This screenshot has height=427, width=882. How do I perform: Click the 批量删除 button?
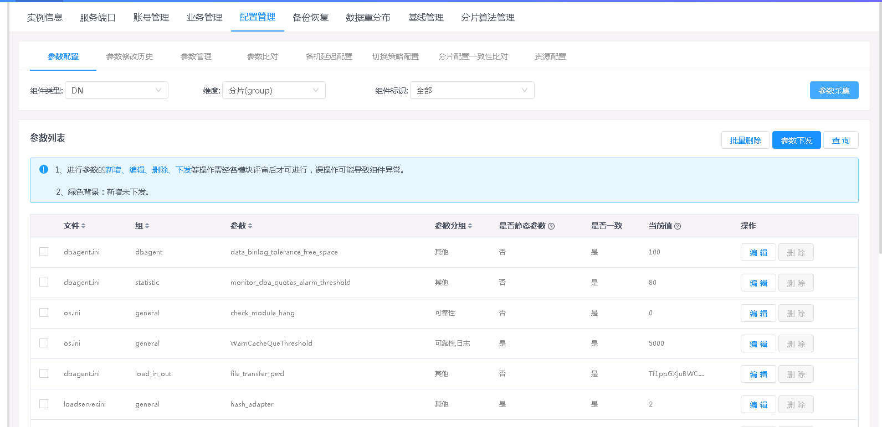tap(746, 140)
